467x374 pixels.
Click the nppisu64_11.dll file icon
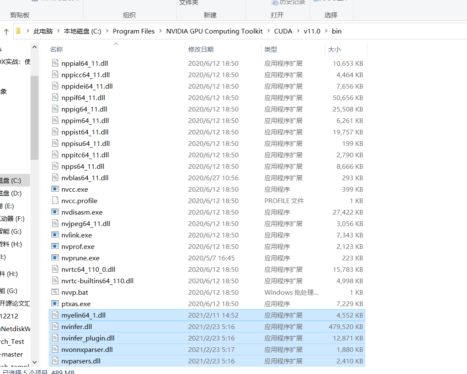click(x=55, y=143)
